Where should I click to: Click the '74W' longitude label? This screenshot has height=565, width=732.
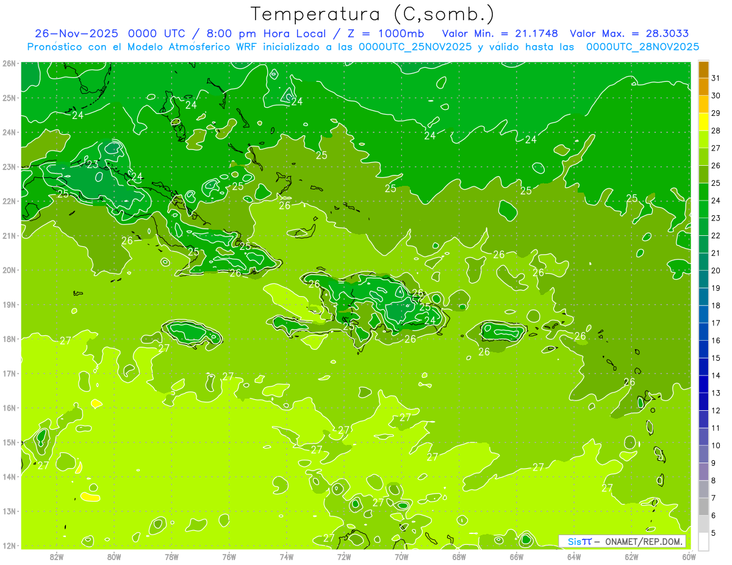(286, 556)
